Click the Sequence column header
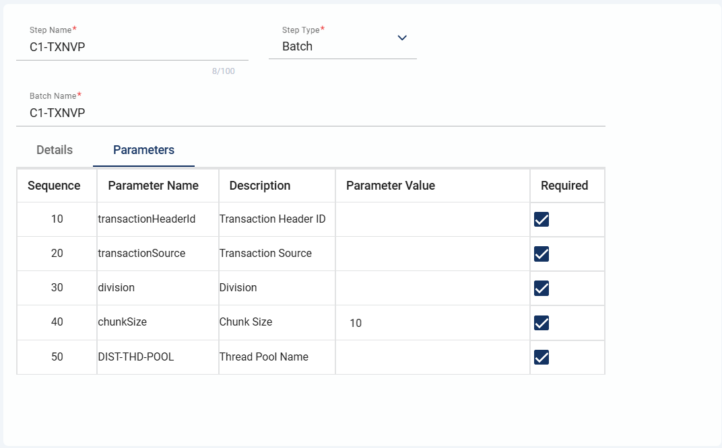This screenshot has height=448, width=722. (x=54, y=186)
